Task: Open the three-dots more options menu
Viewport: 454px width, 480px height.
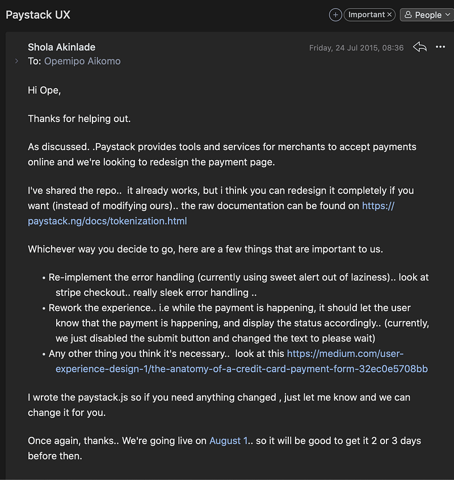Action: (x=440, y=47)
